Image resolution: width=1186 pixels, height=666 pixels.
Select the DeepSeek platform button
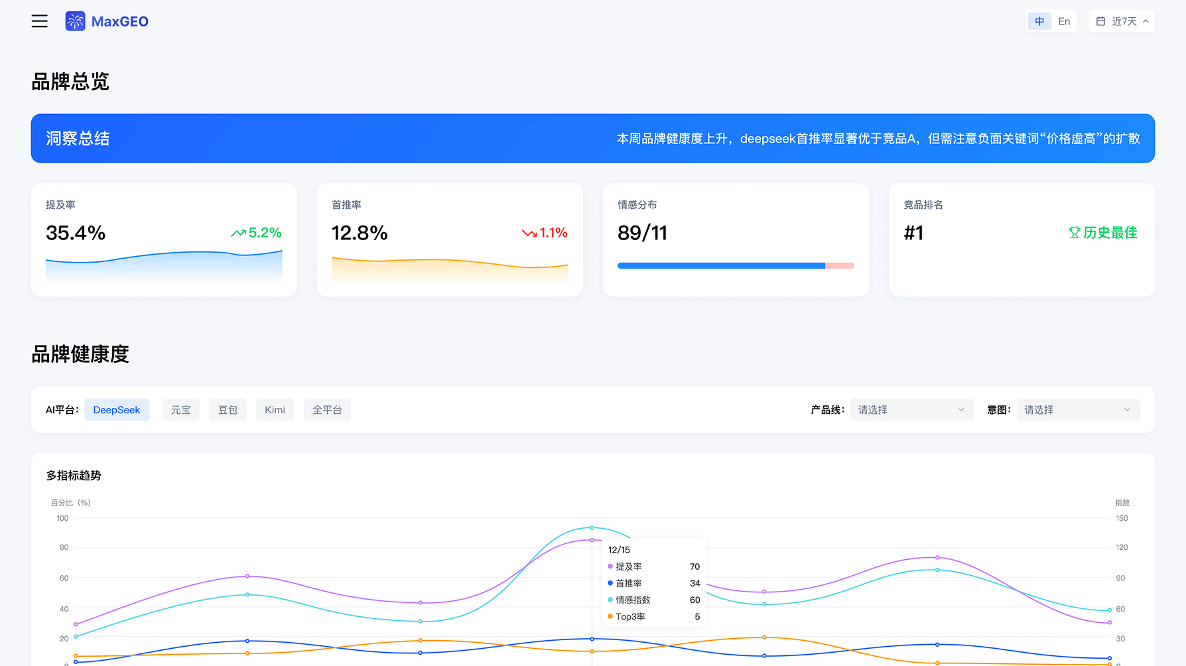pyautogui.click(x=117, y=409)
